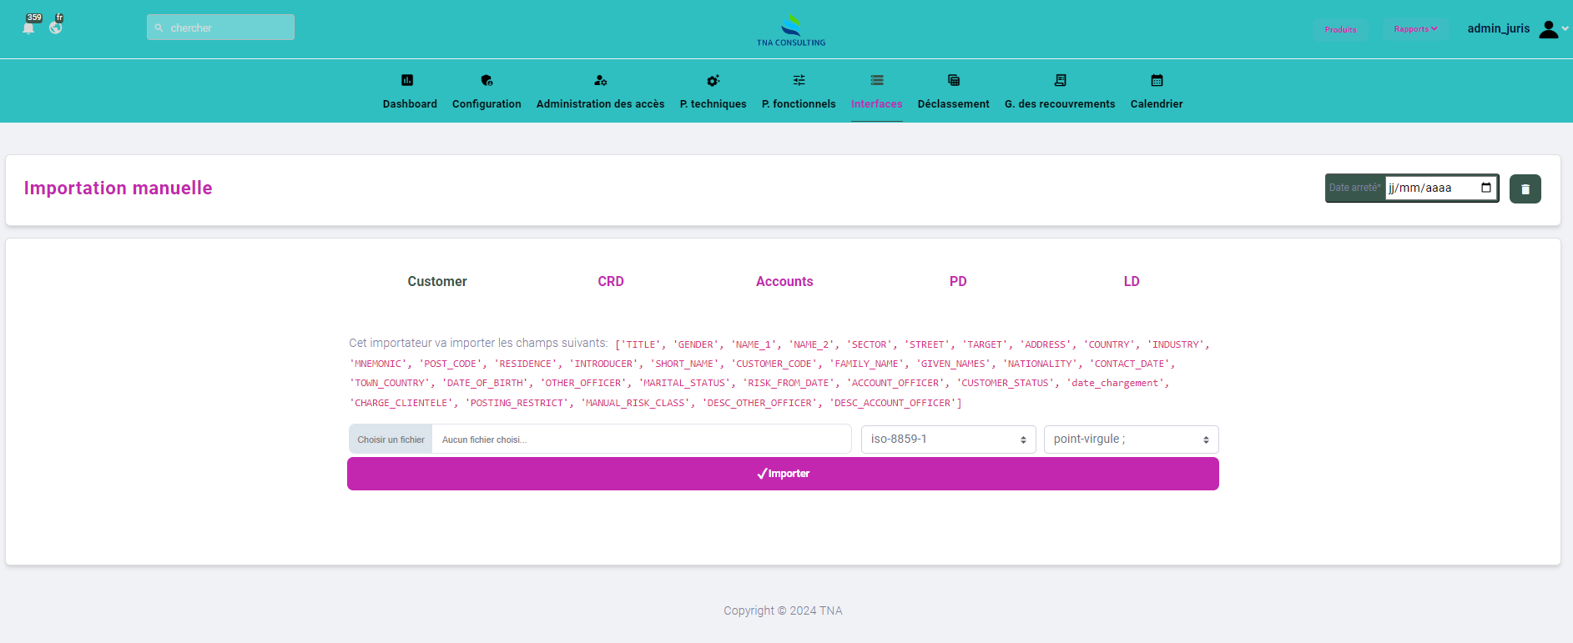Open the Déclassement navigation icon
Image resolution: width=1573 pixels, height=643 pixels.
(x=953, y=81)
